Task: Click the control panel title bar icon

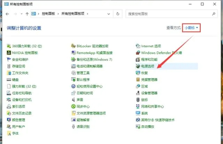Action: pos(6,4)
